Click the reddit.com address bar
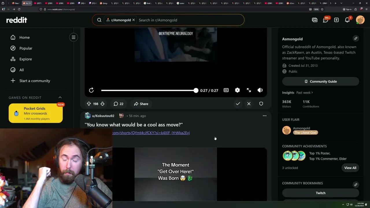The width and height of the screenshot is (370, 208). click(x=173, y=9)
